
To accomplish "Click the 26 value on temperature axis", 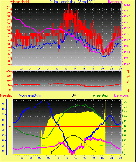I will (125, 102).
